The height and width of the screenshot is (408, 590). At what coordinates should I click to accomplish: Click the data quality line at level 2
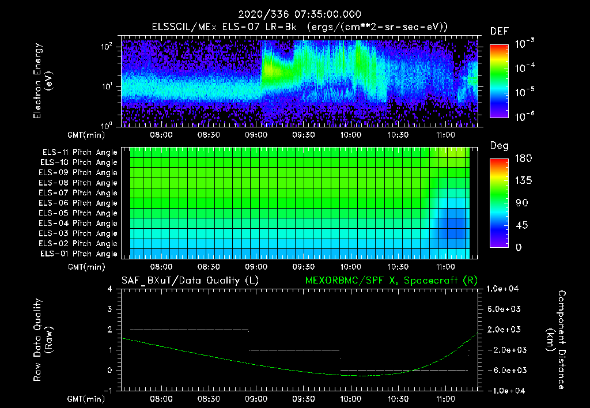click(x=189, y=330)
